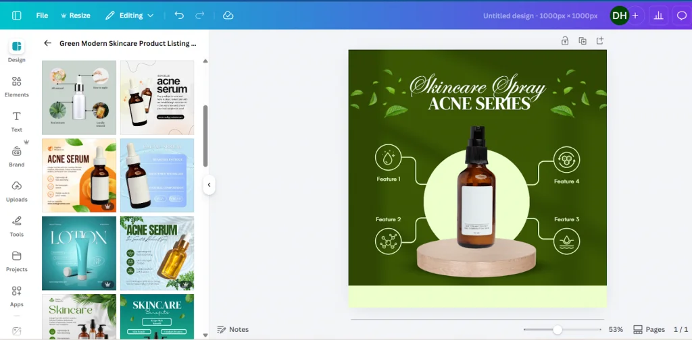Expand the Editing mode dropdown
The image size is (692, 340).
(130, 15)
